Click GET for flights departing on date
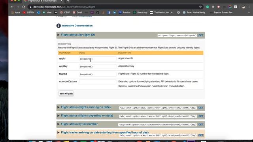253x142 pixels. (x=201, y=116)
